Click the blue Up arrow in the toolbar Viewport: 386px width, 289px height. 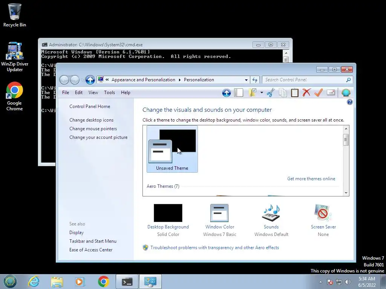coord(227,93)
